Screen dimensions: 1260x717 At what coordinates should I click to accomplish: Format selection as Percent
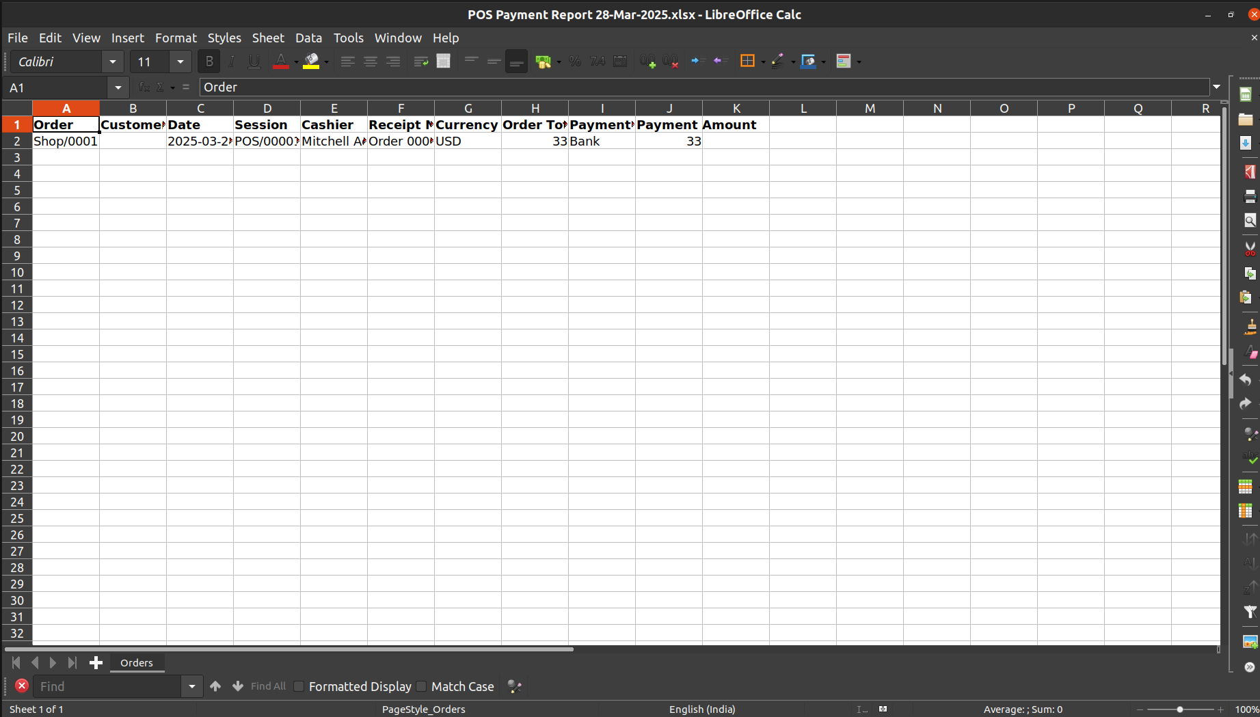coord(575,62)
